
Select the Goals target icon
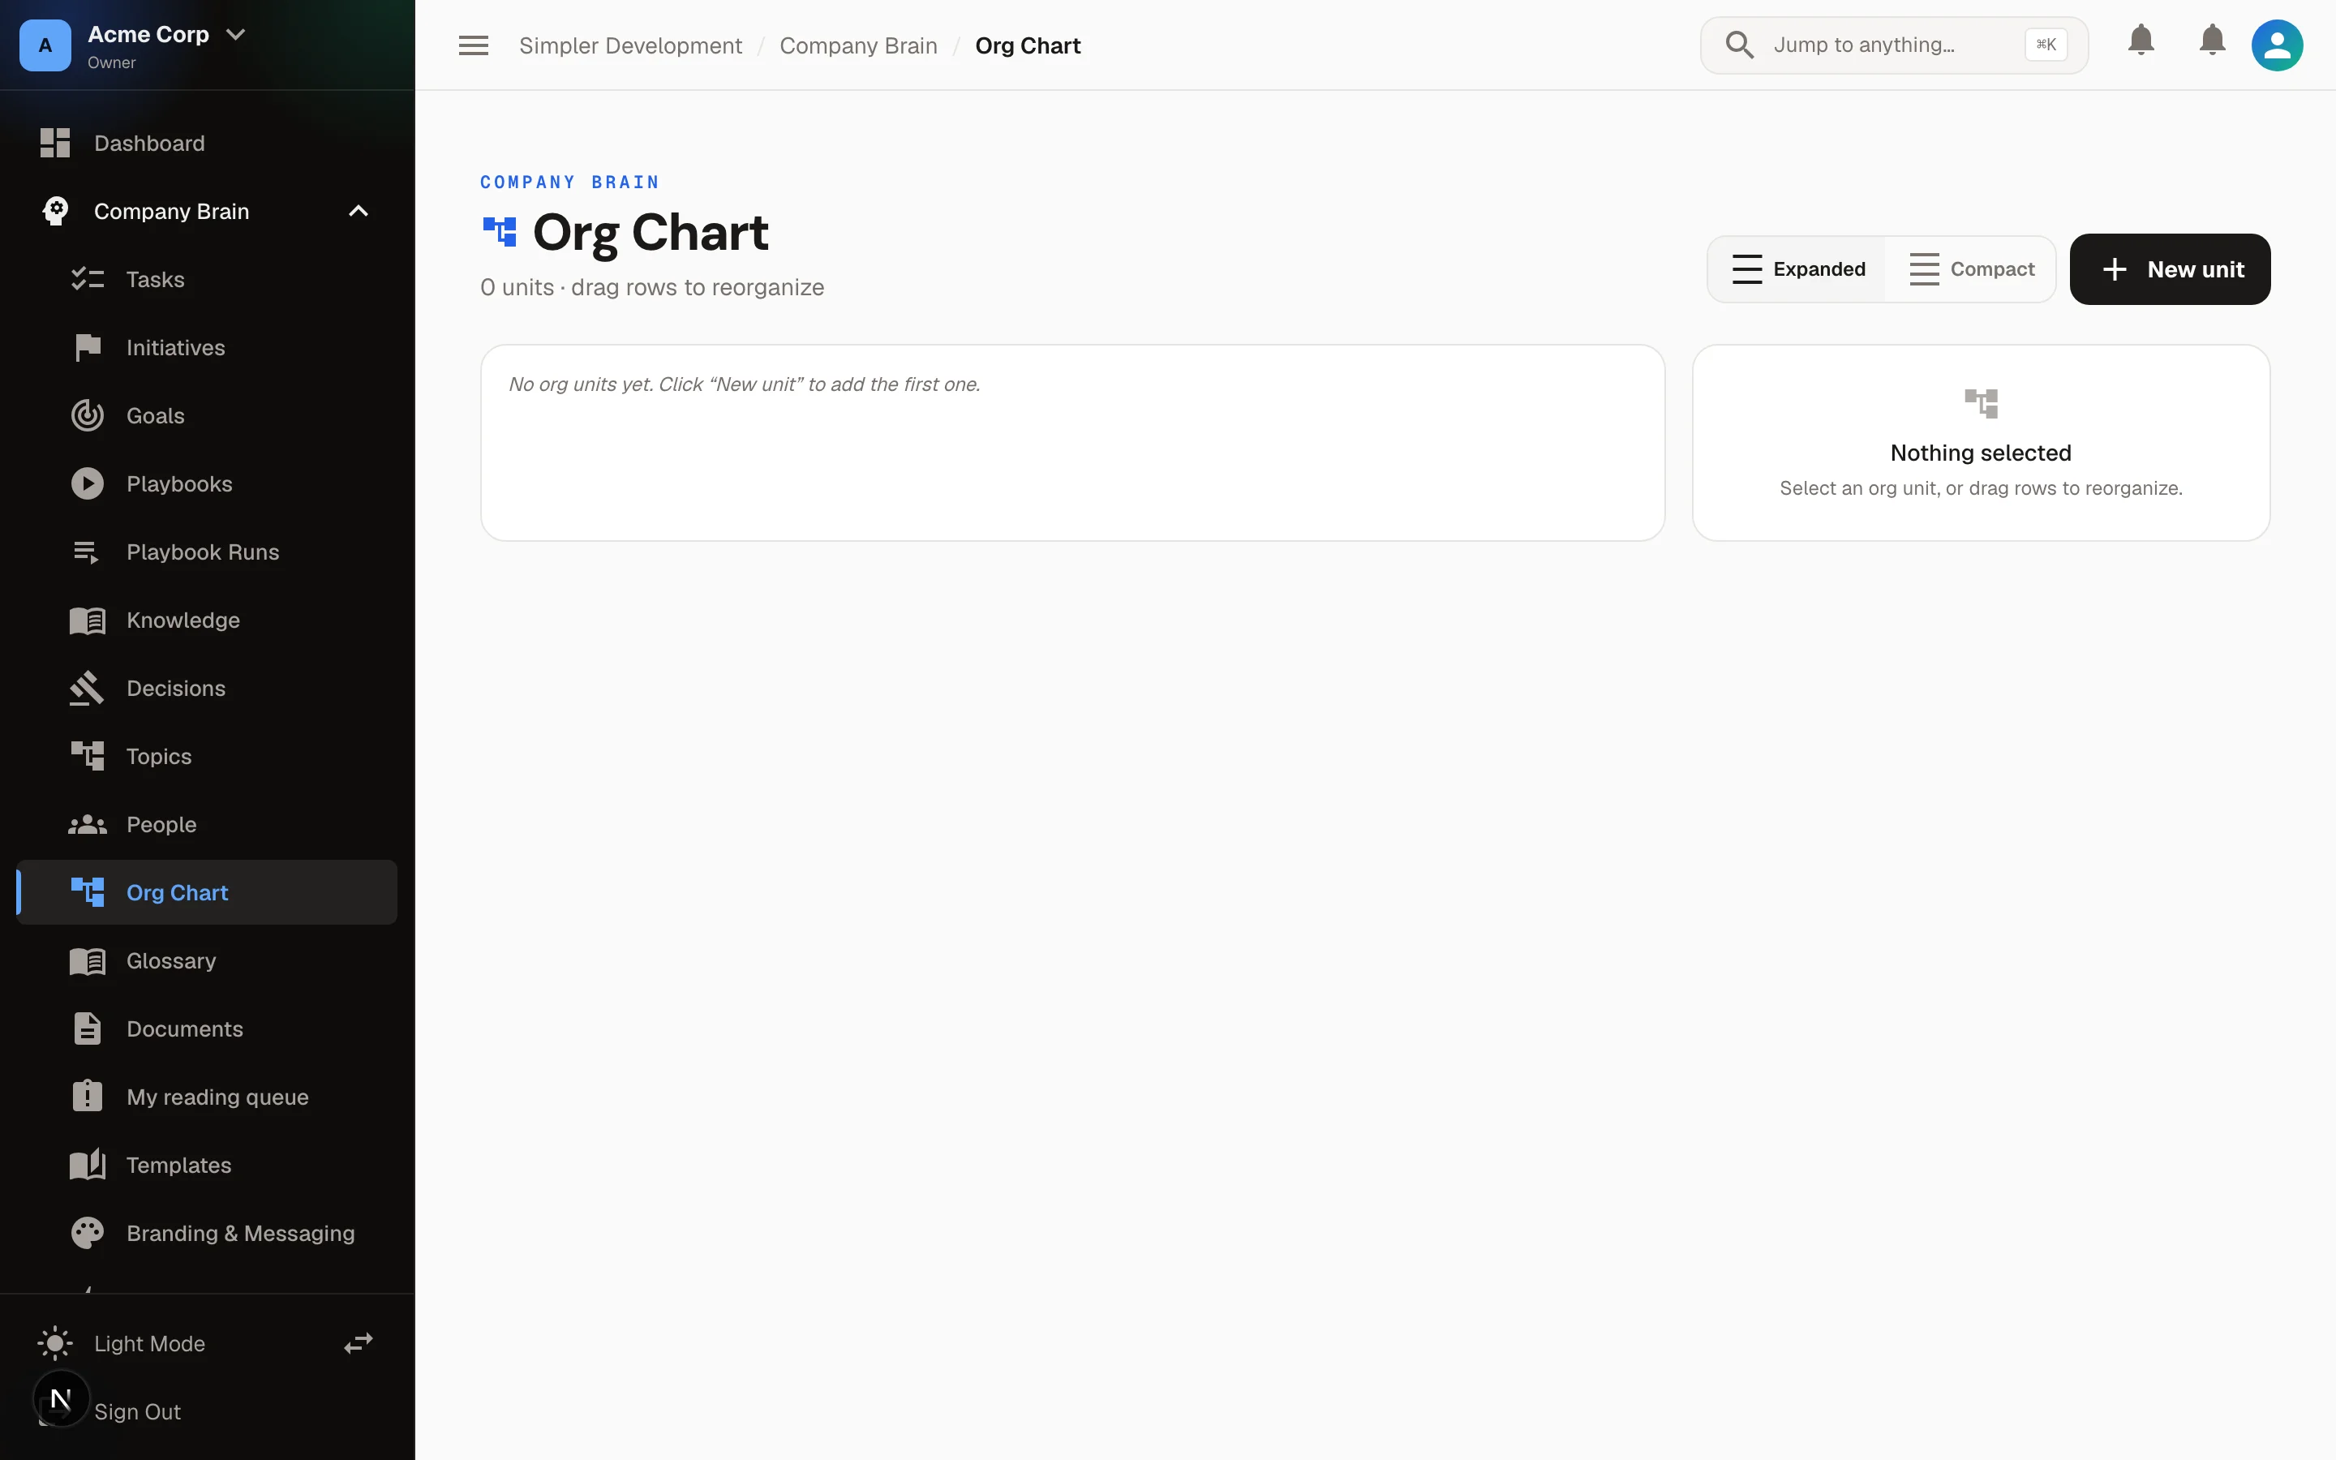click(x=87, y=415)
